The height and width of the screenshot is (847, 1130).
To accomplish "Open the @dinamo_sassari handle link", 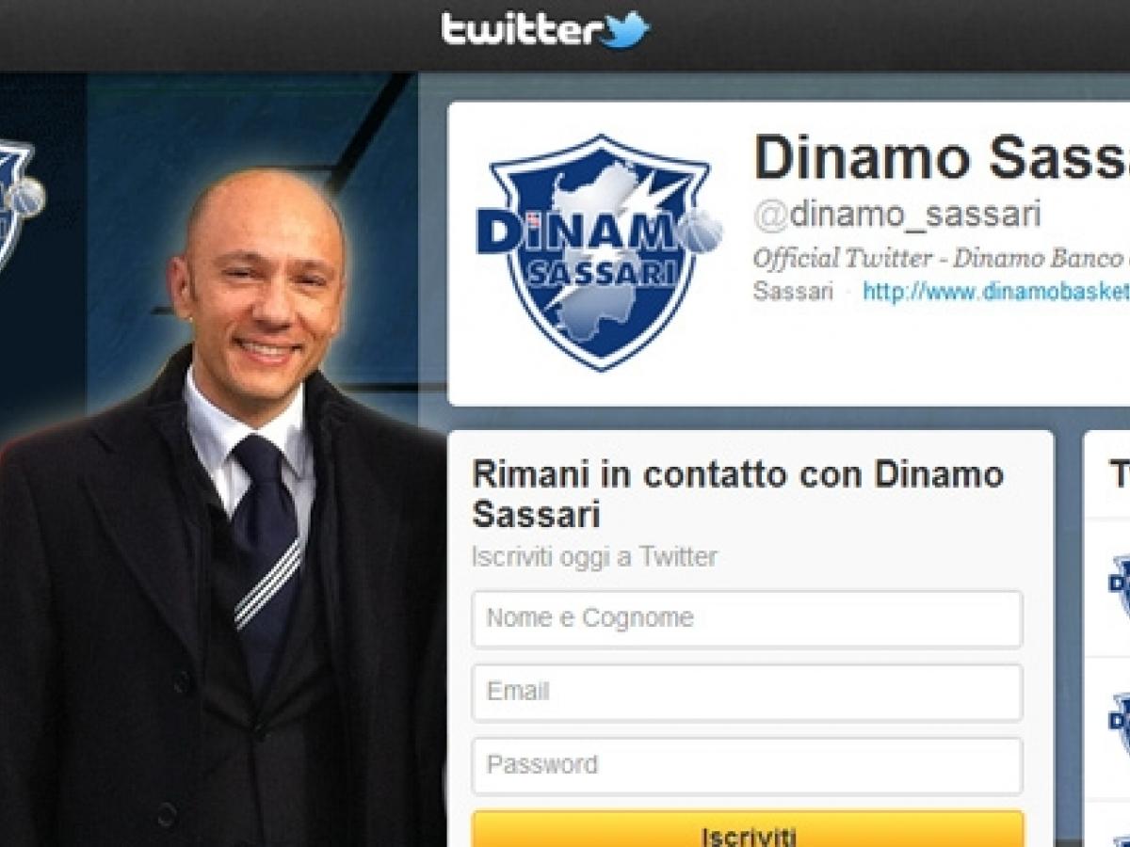I will point(896,215).
